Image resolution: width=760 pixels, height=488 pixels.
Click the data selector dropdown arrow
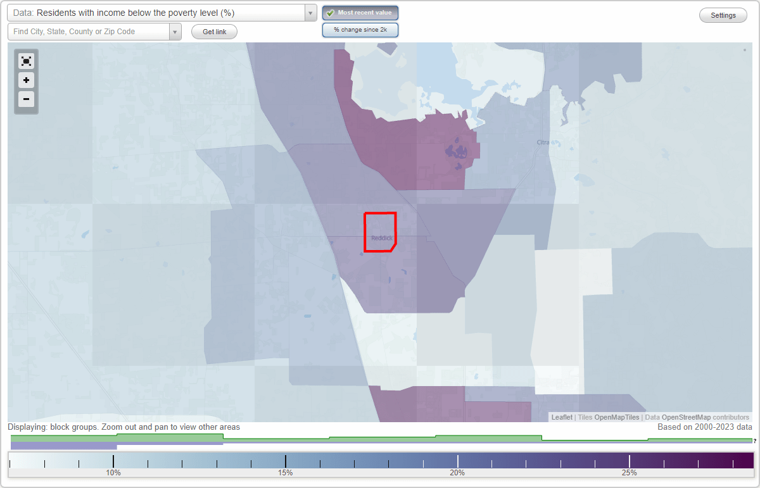310,12
